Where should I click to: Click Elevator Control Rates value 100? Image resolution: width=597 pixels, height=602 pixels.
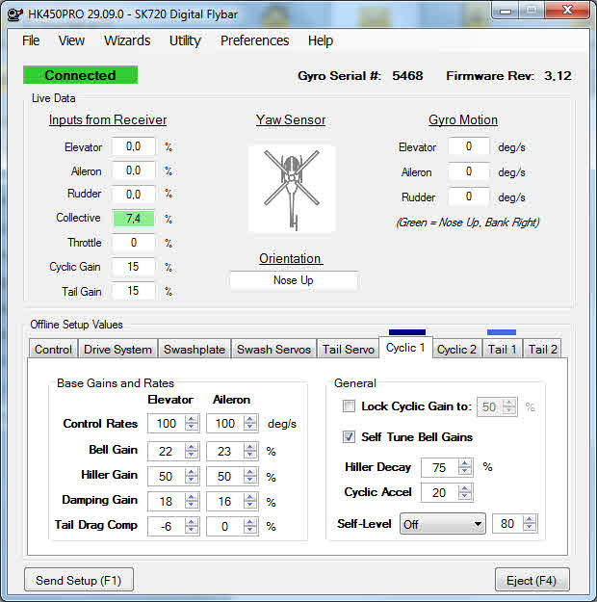click(x=167, y=423)
